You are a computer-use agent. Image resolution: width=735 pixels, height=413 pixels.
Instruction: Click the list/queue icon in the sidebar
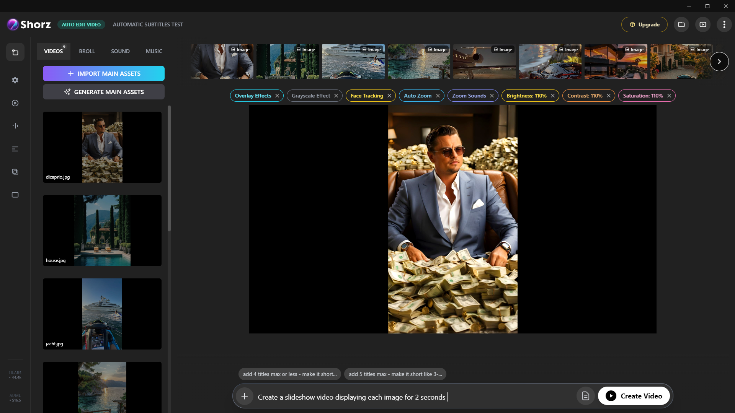pos(15,149)
